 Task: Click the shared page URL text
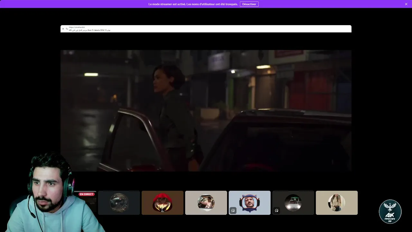pyautogui.click(x=77, y=27)
